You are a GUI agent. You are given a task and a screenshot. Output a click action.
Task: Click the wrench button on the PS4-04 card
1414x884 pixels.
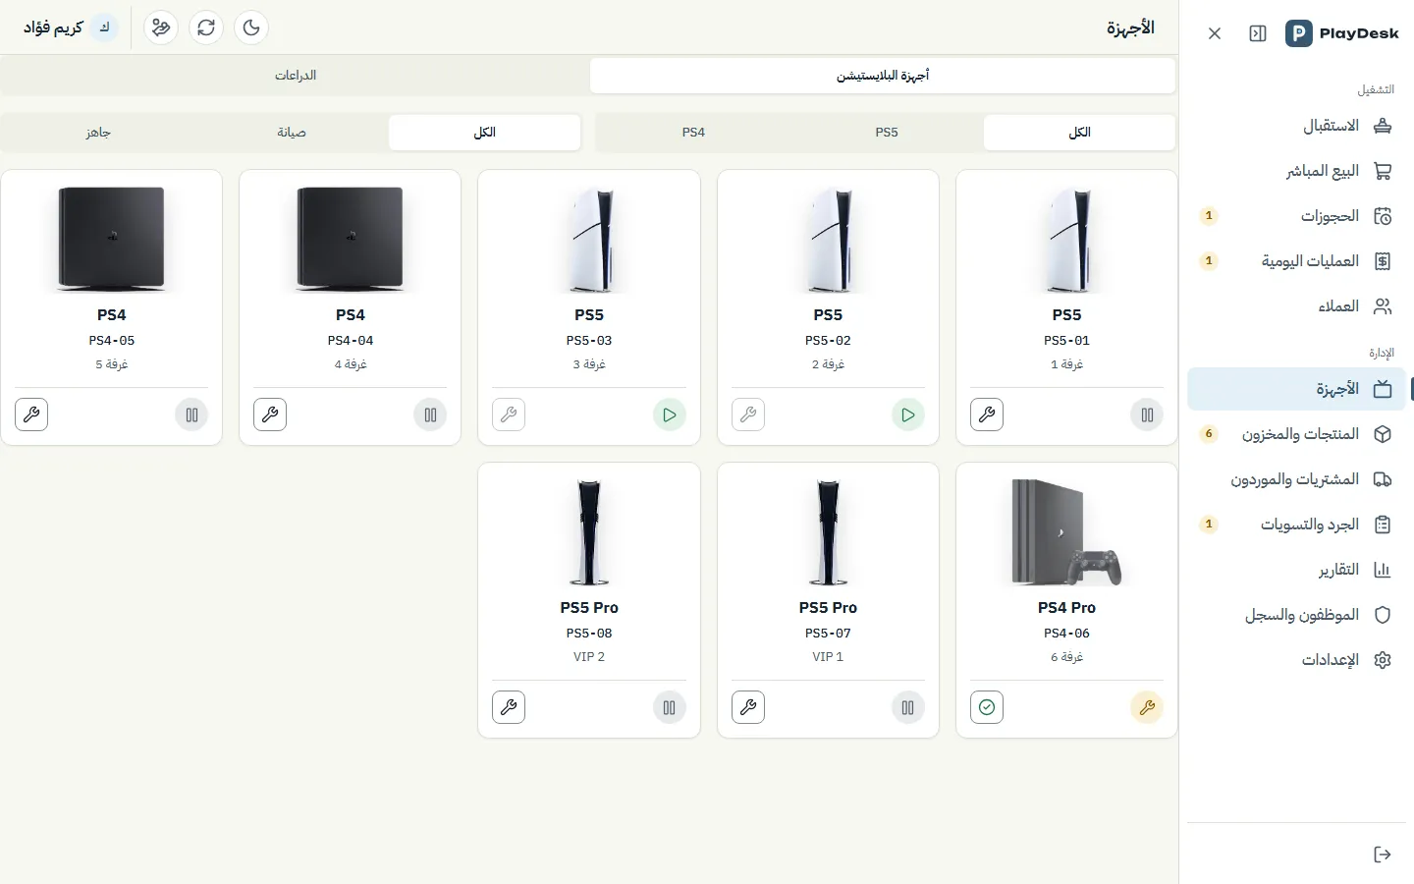[x=270, y=414]
